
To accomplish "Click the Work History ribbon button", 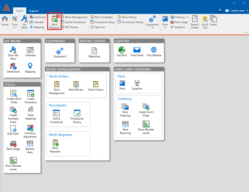I will pos(127,17).
